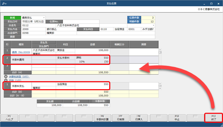Click the row 1 number cell of detail grid
Screen dimensions: 223x127
point(7,52)
